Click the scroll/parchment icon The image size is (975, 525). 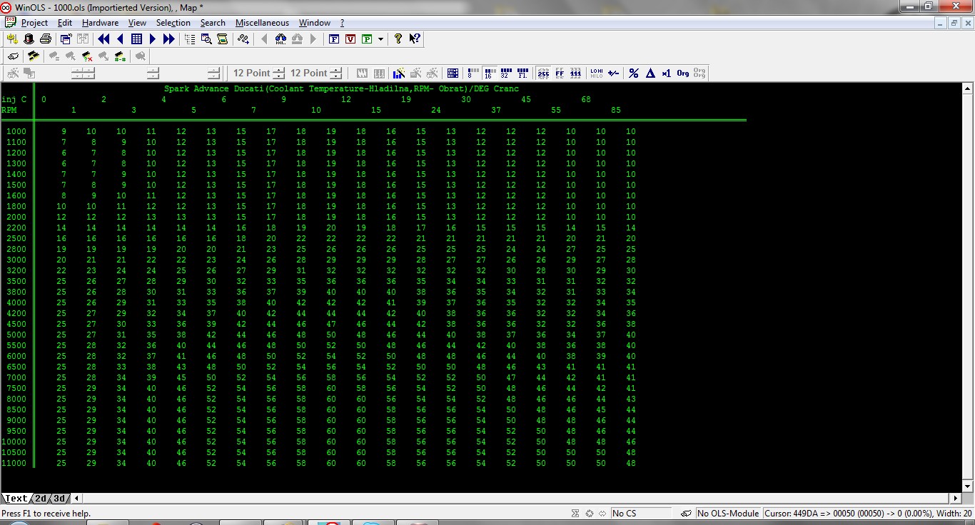pos(222,39)
